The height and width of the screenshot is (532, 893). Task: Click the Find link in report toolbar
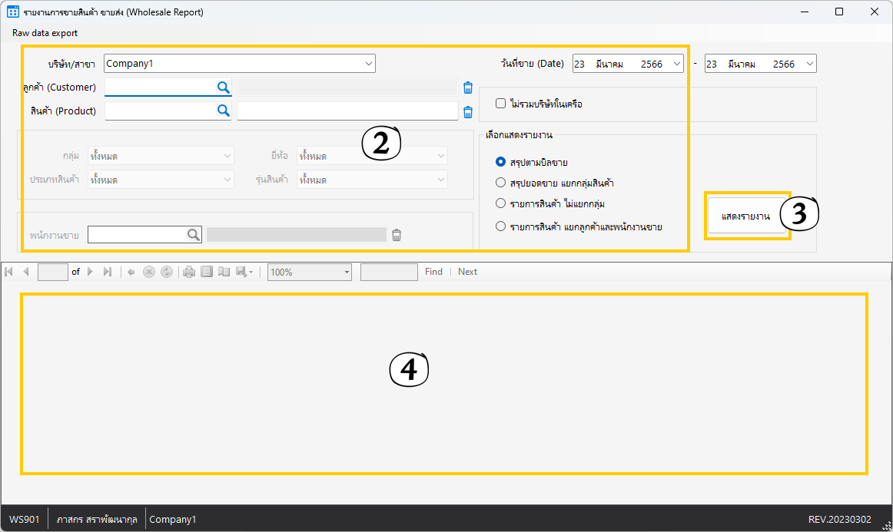tap(433, 272)
